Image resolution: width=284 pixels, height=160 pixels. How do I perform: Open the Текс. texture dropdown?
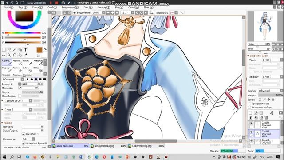coord(272,60)
